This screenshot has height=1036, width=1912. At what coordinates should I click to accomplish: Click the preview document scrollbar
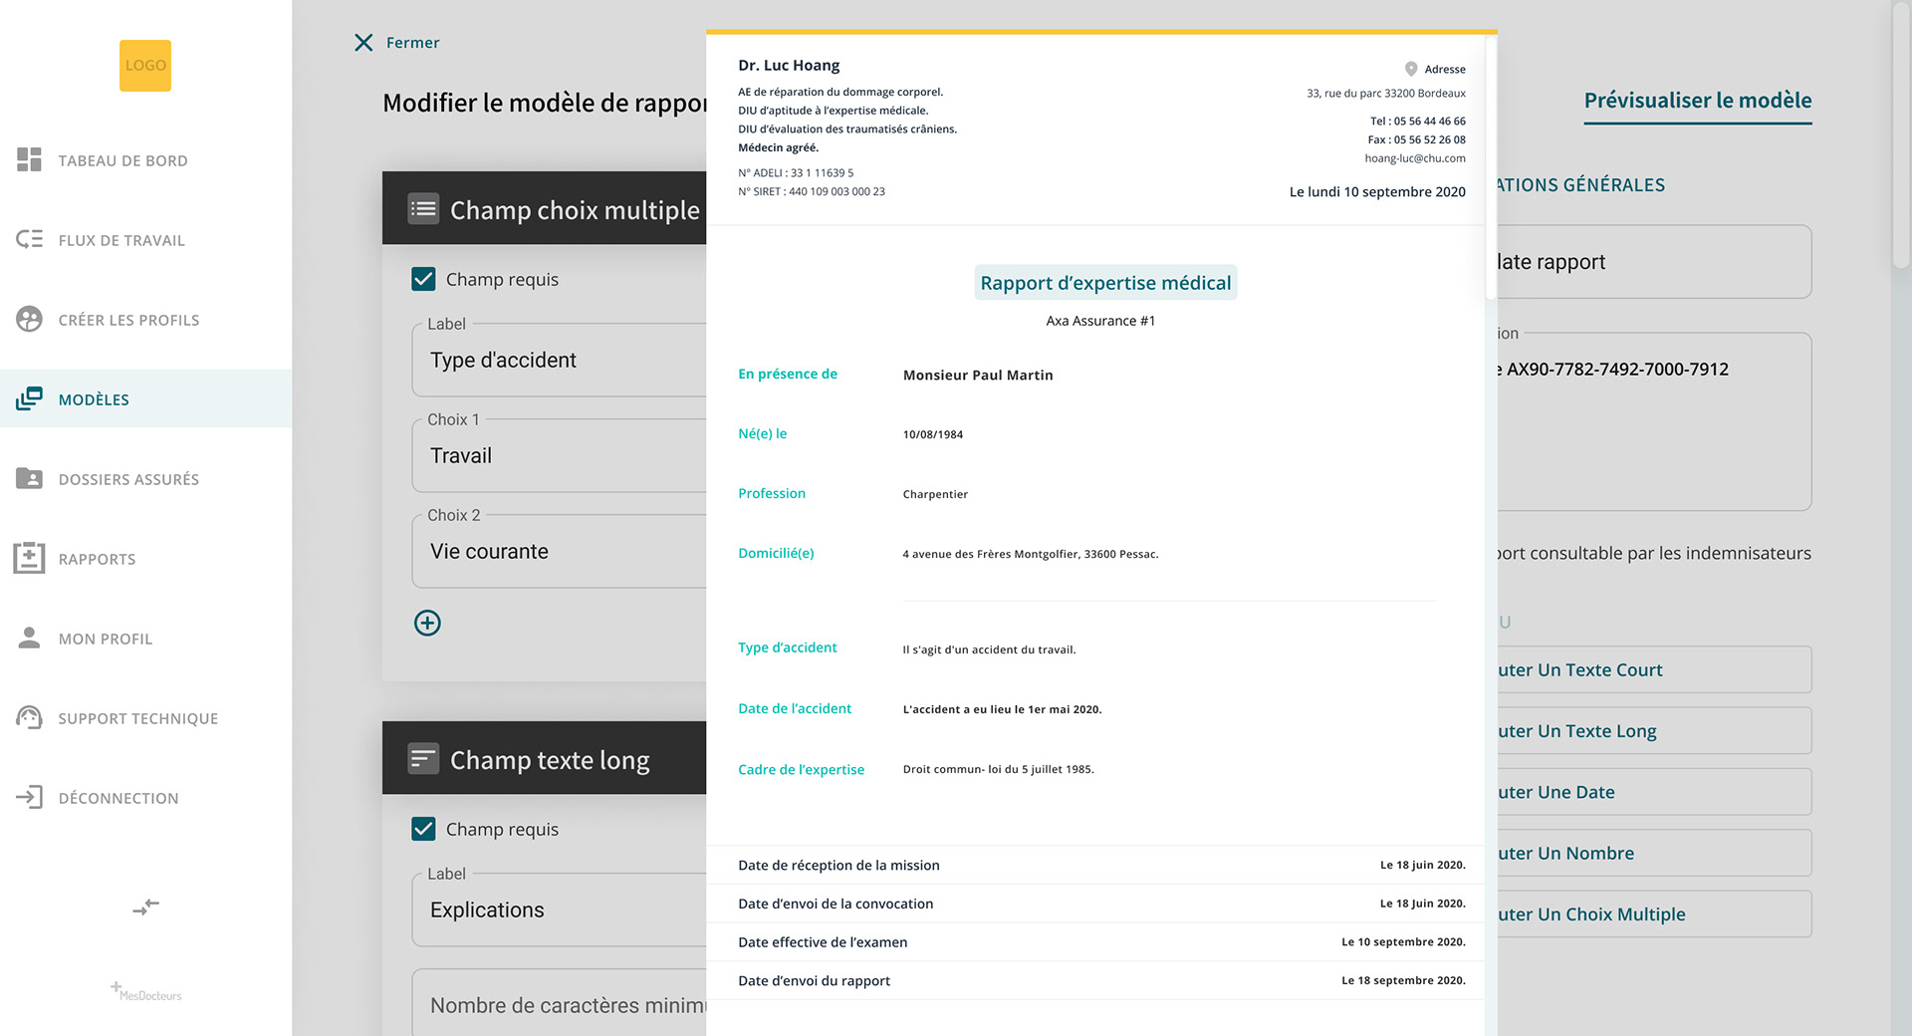[1491, 167]
